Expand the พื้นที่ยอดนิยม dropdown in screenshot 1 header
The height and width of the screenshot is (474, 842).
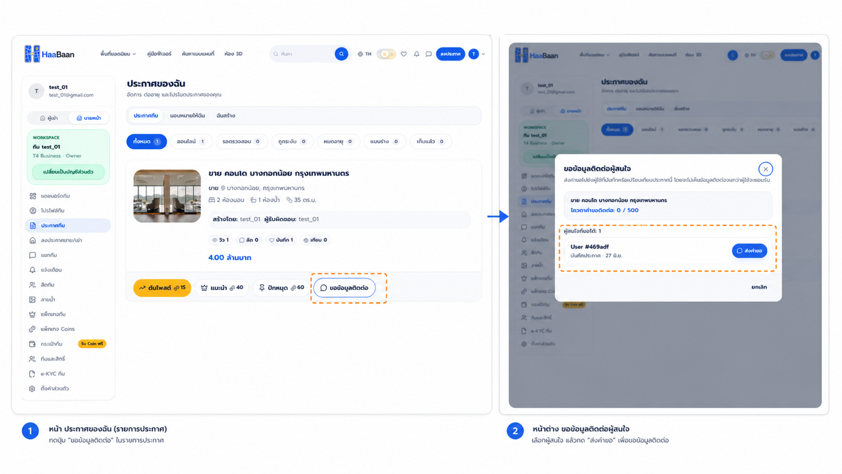tap(118, 54)
